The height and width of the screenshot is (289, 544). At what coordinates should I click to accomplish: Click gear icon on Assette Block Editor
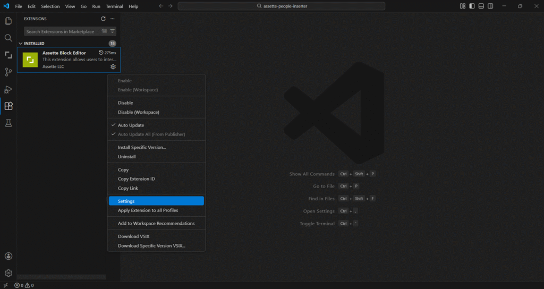[x=113, y=66]
